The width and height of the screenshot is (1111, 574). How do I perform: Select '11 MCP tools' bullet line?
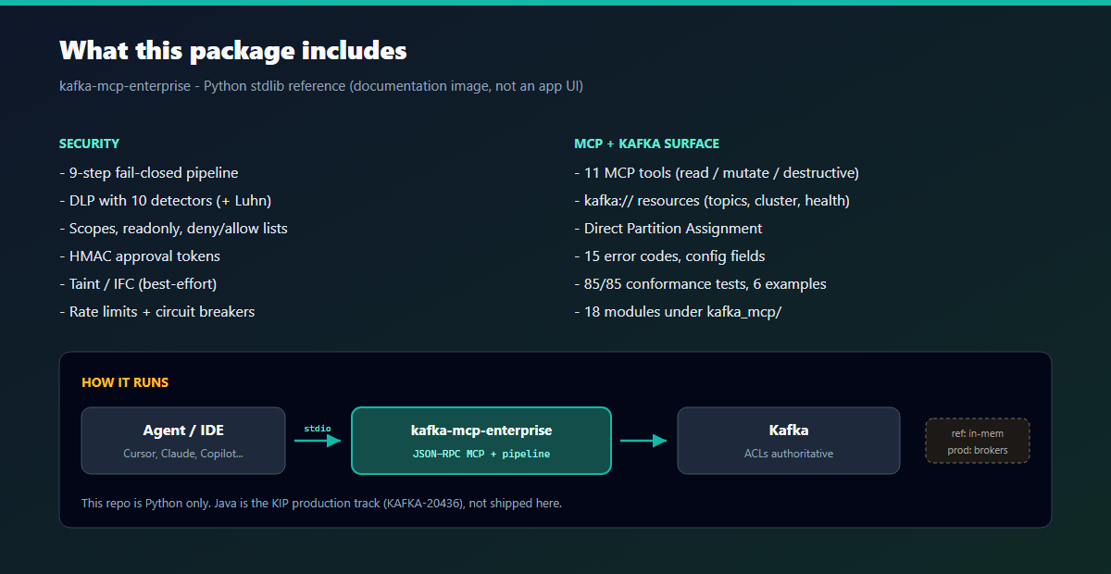(x=717, y=173)
